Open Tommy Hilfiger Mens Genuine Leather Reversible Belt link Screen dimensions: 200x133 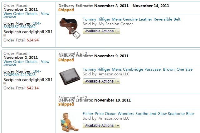[x=131, y=19]
